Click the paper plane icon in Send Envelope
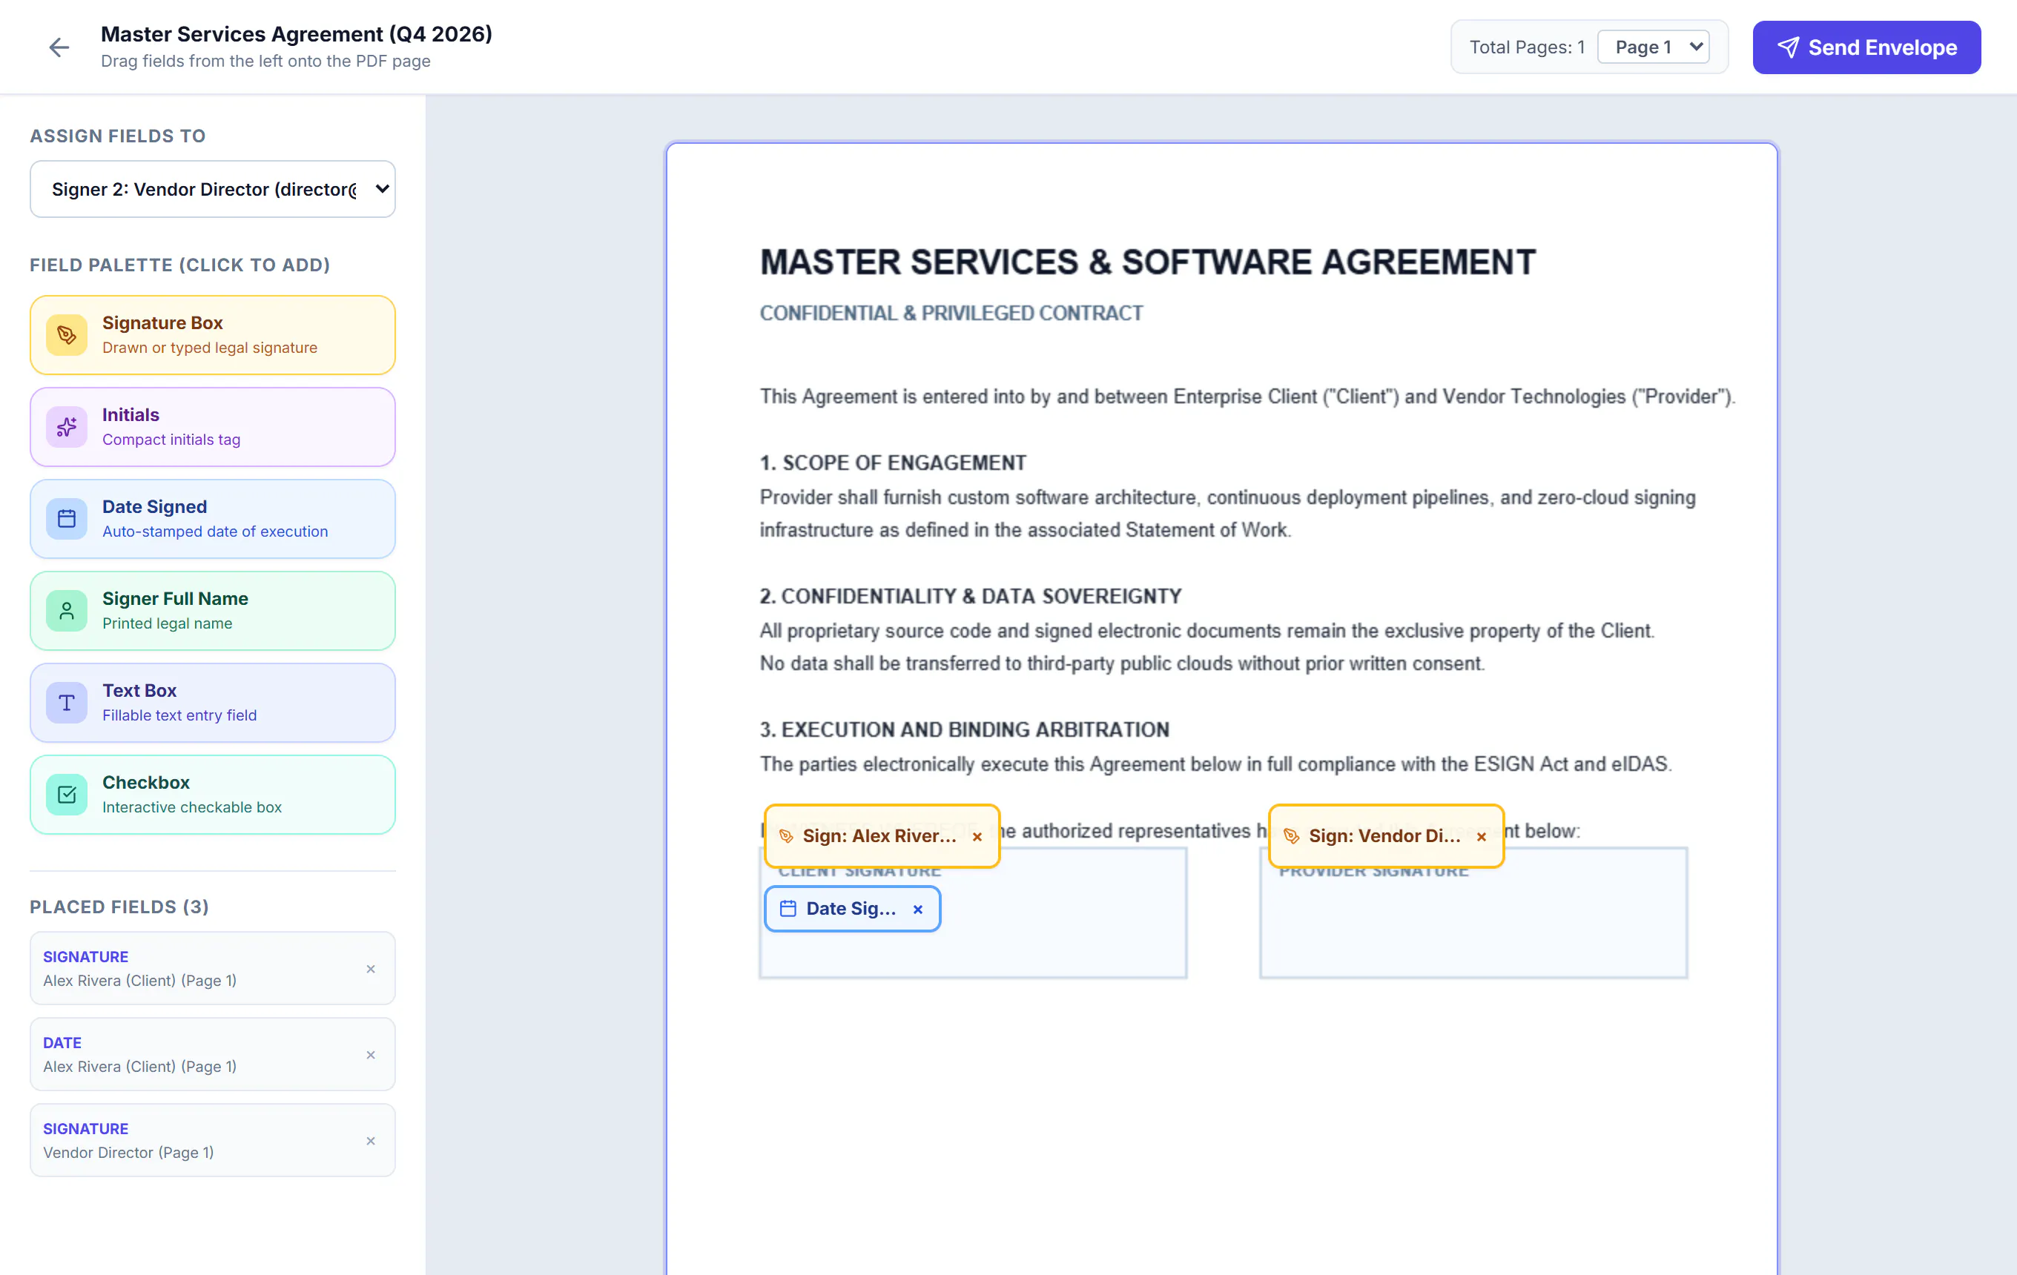The width and height of the screenshot is (2017, 1275). coord(1787,47)
